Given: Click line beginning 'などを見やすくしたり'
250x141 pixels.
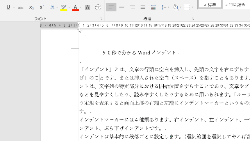Looking at the screenshot, I should [165, 95].
